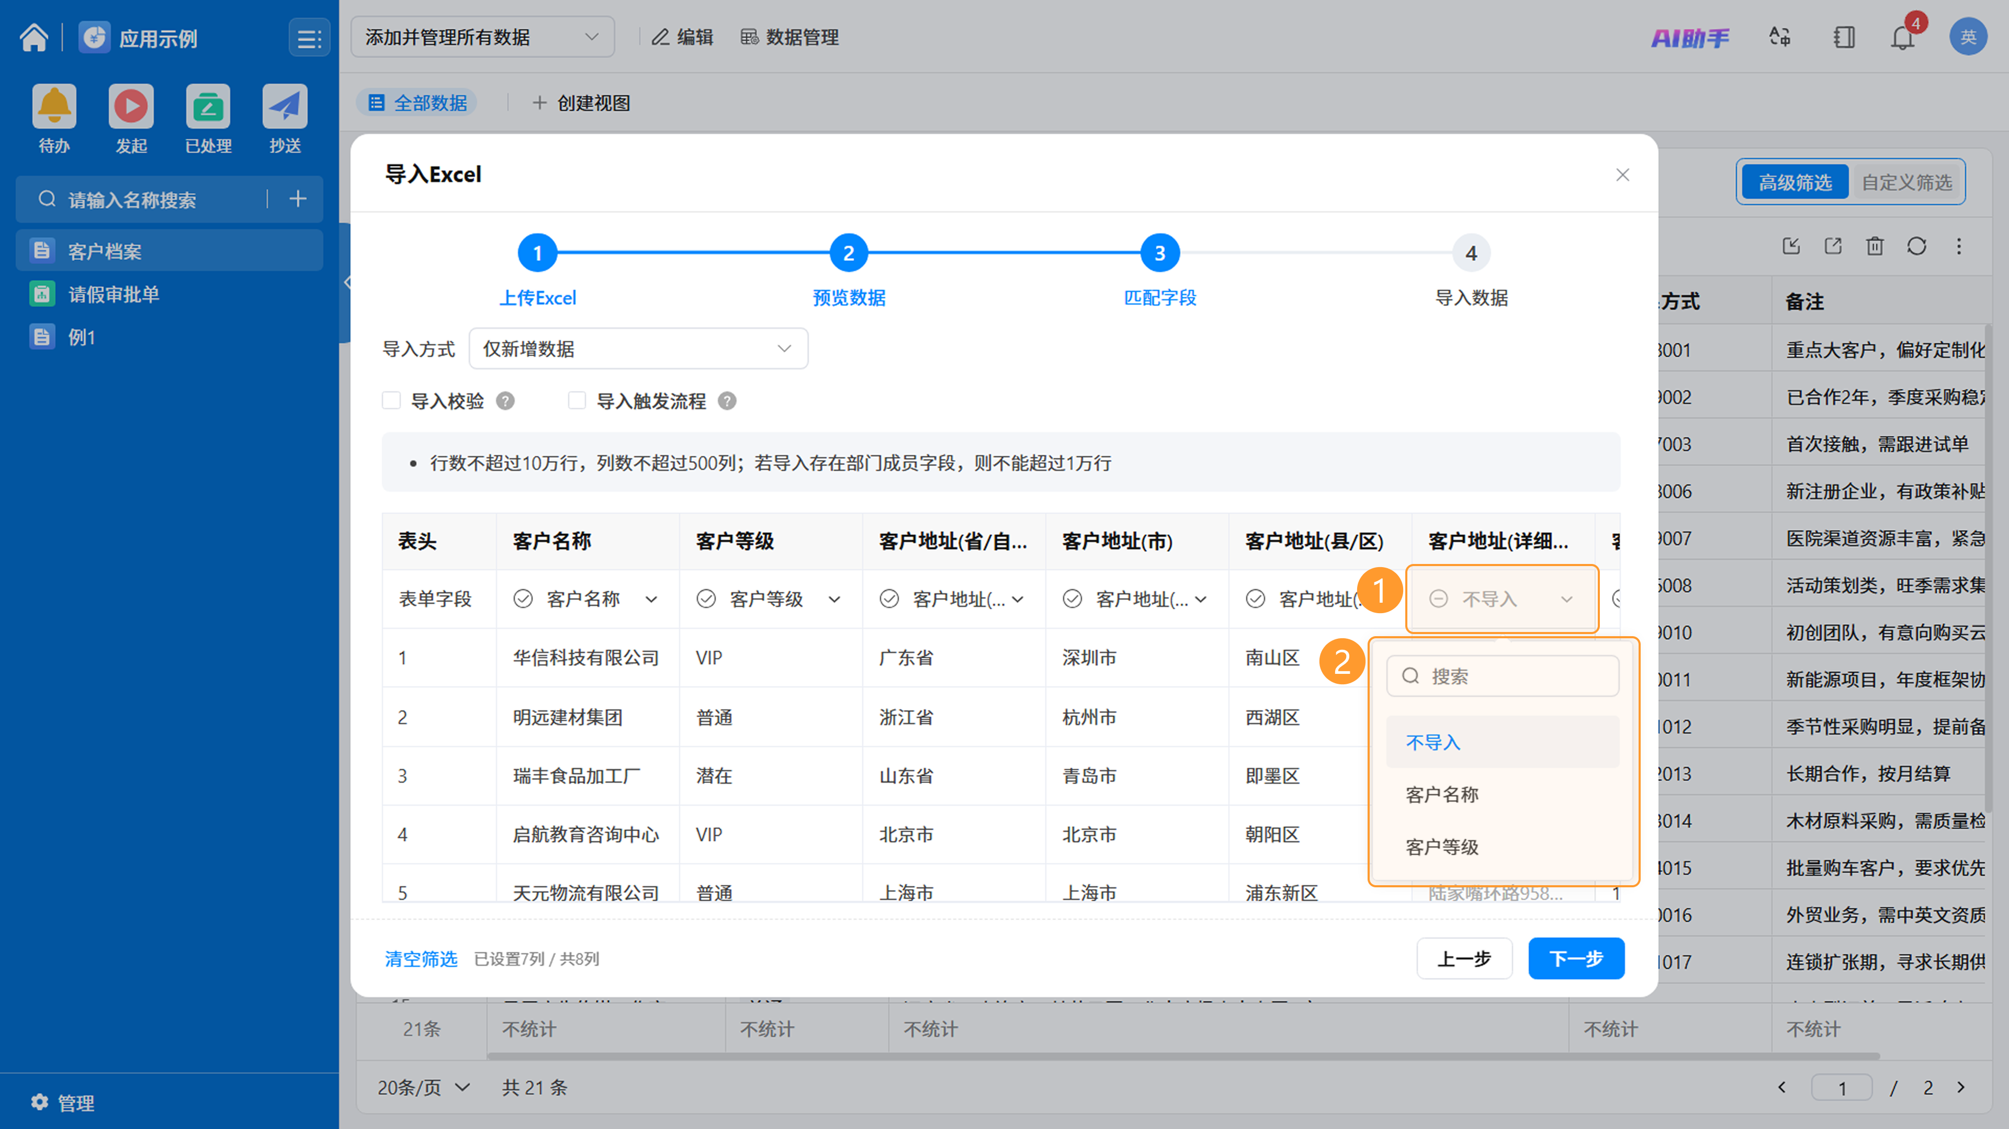Click the 清空筛选 link
Image resolution: width=2009 pixels, height=1129 pixels.
coord(420,958)
